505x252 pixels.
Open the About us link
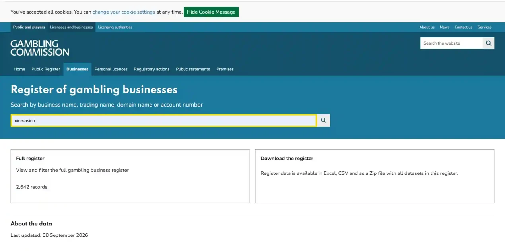tap(427, 27)
